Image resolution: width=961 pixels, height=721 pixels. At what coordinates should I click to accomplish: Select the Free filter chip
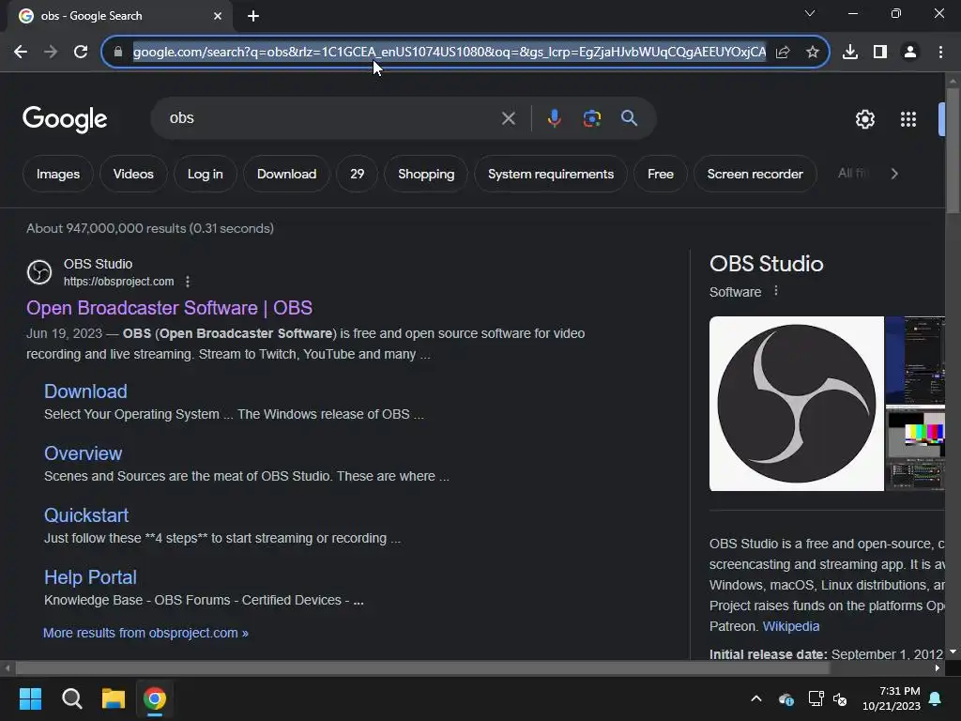(x=661, y=174)
